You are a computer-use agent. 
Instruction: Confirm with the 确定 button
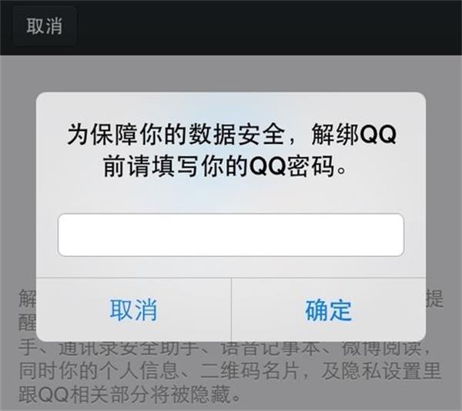click(329, 309)
